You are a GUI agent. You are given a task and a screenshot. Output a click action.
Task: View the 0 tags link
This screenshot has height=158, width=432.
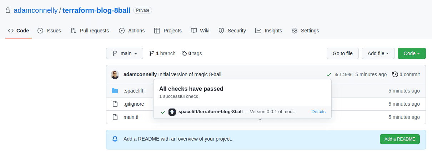[x=192, y=53]
